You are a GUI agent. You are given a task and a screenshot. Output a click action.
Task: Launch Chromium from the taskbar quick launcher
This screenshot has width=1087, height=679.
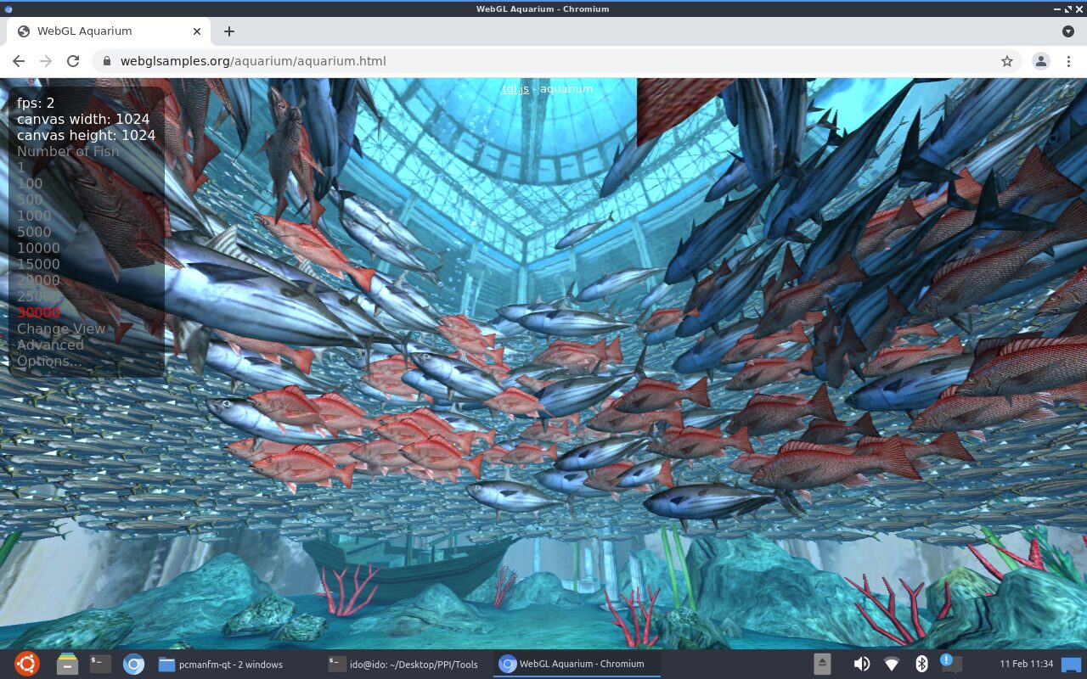pyautogui.click(x=133, y=664)
